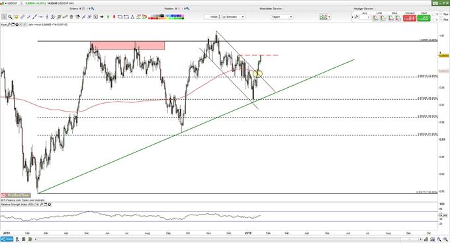Viewport: 450px width, 243px height.
Task: Click the indicators chart icon
Action: (324, 17)
